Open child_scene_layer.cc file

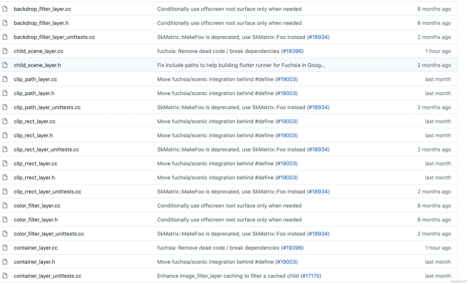click(x=39, y=51)
